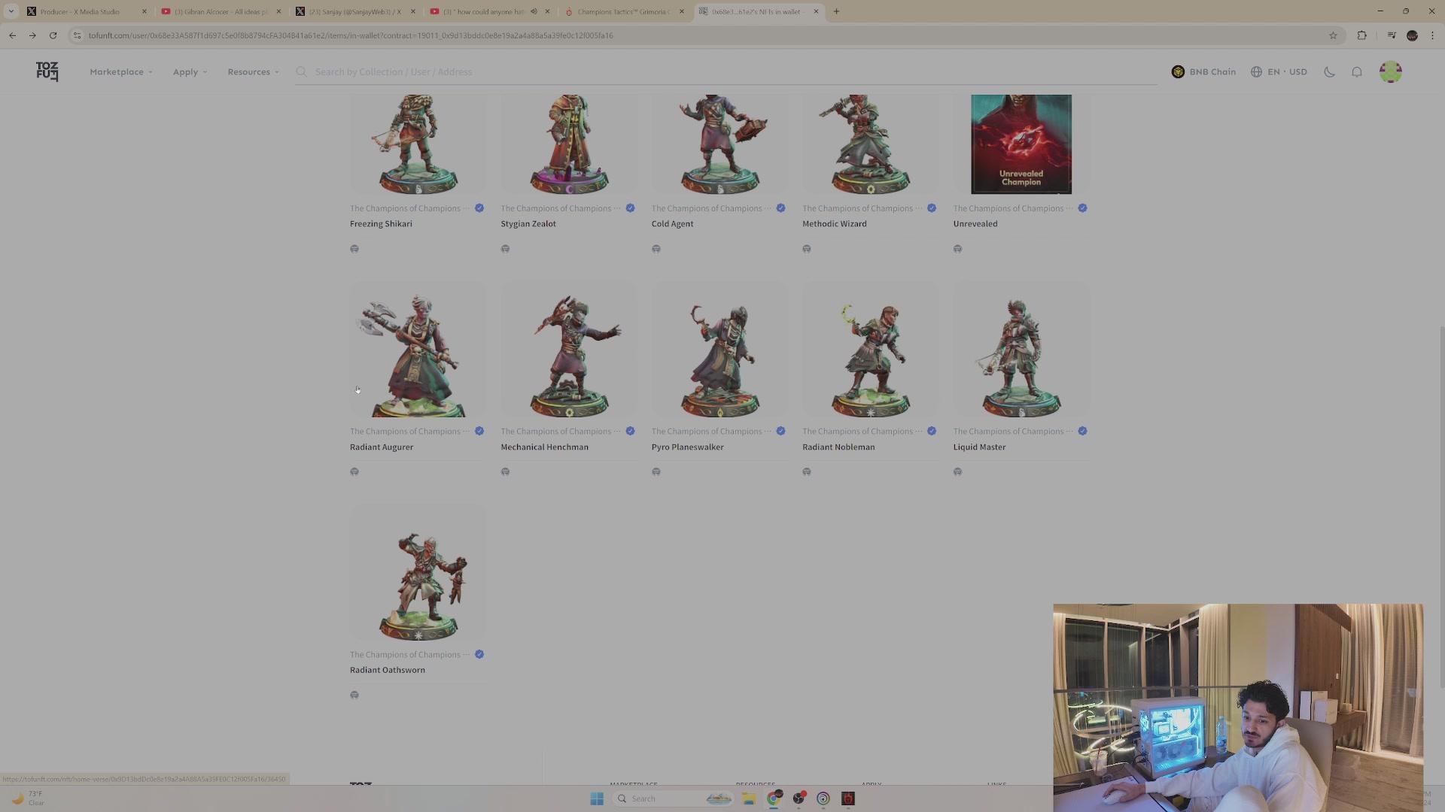
Task: Open the browser Extensions puzzle icon
Action: click(1361, 35)
